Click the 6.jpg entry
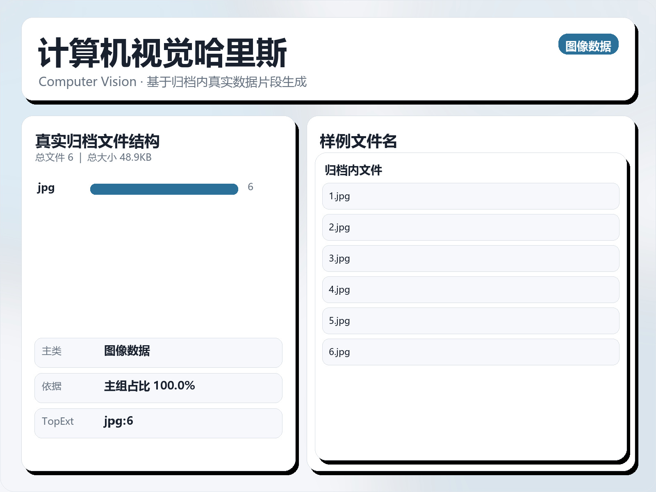Viewport: 656px width, 492px height. click(x=470, y=352)
